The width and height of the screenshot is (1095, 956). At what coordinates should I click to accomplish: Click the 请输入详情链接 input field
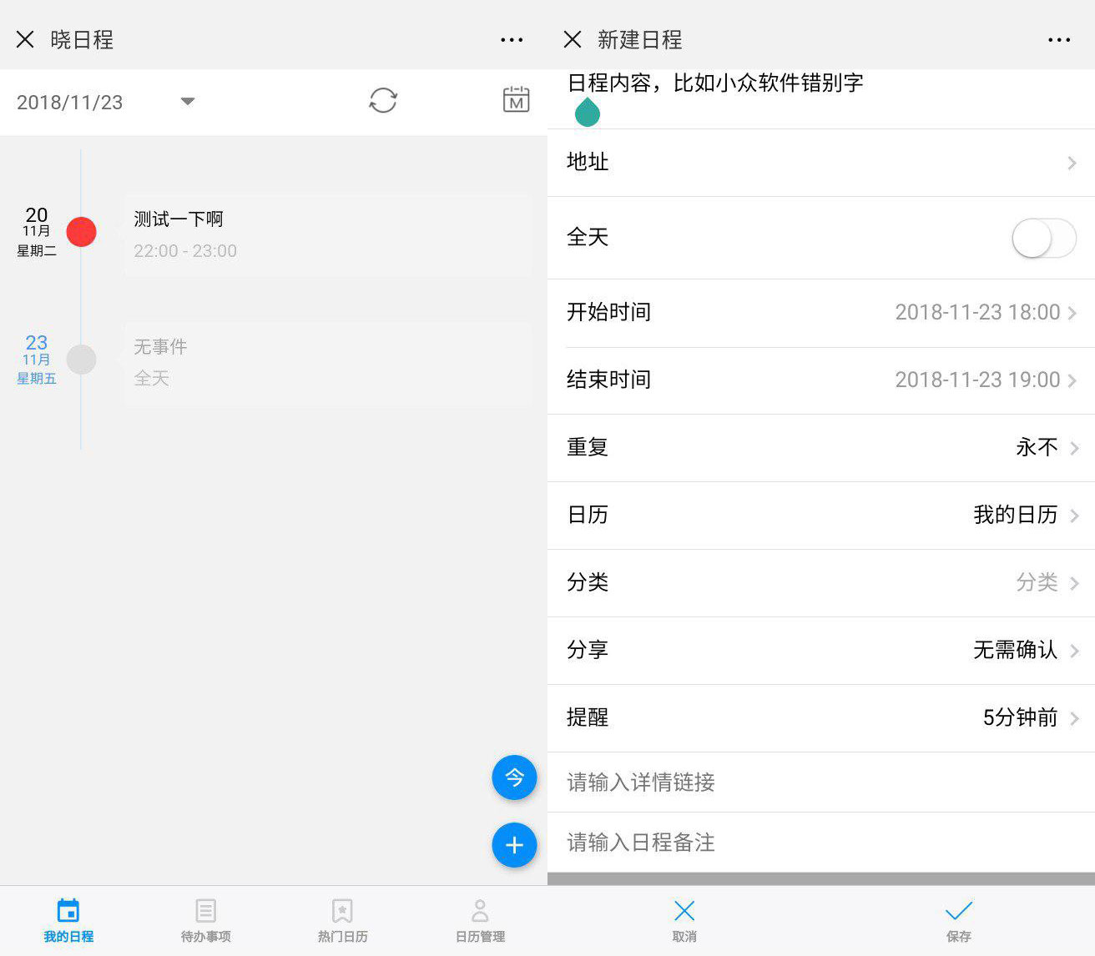point(821,782)
